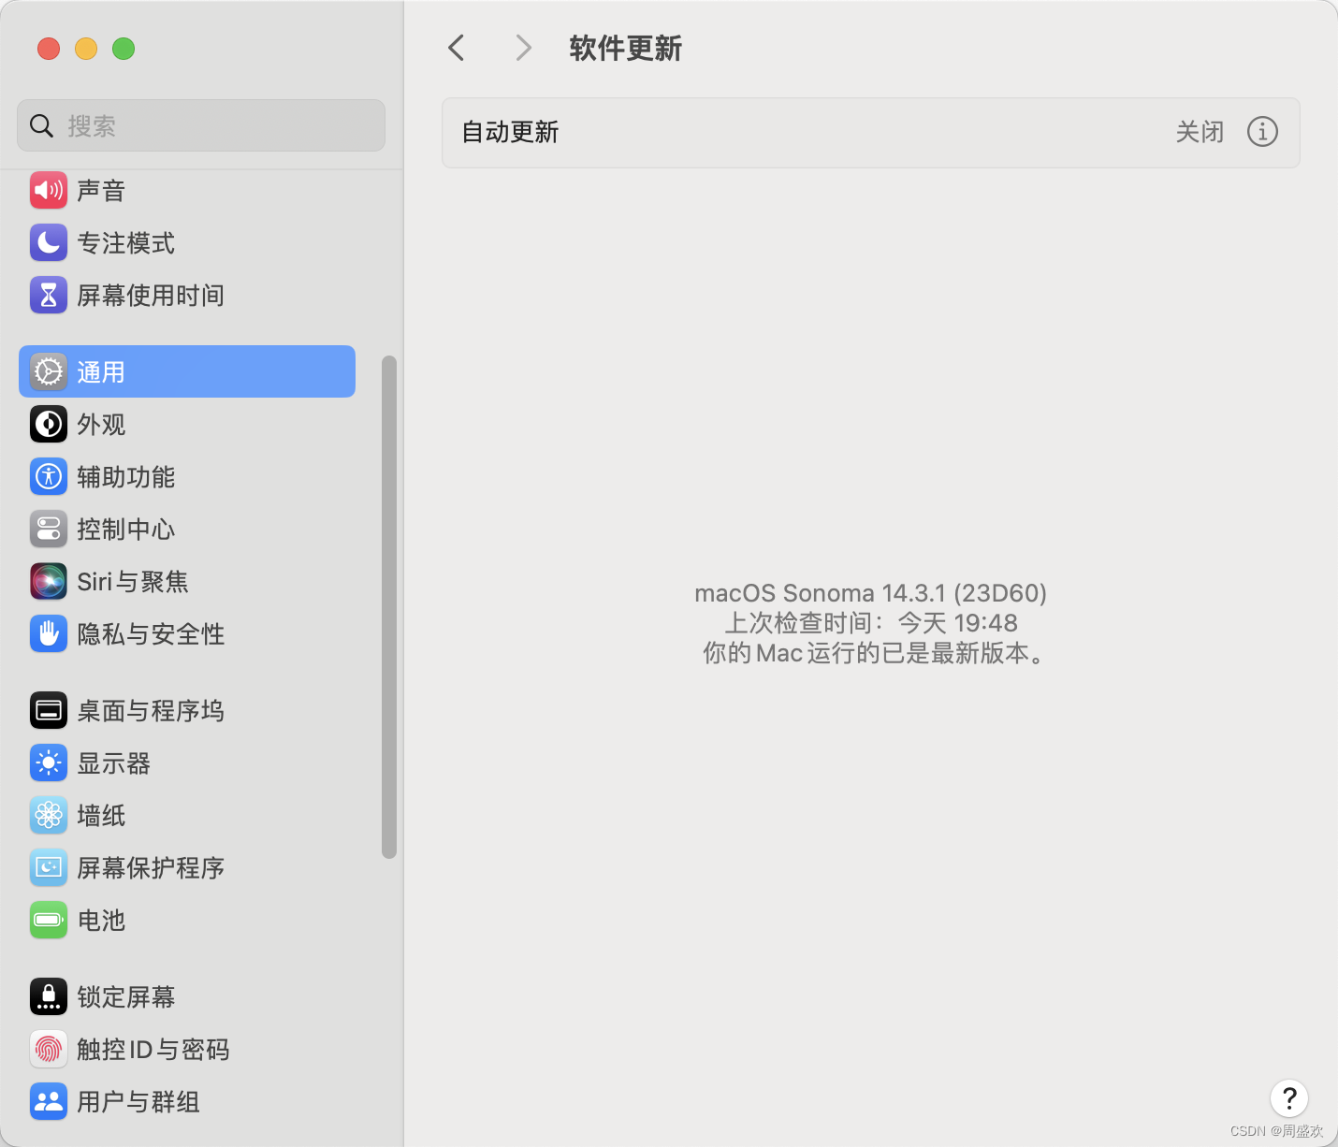Click the 自动更新 row label
The image size is (1338, 1147).
pyautogui.click(x=510, y=132)
